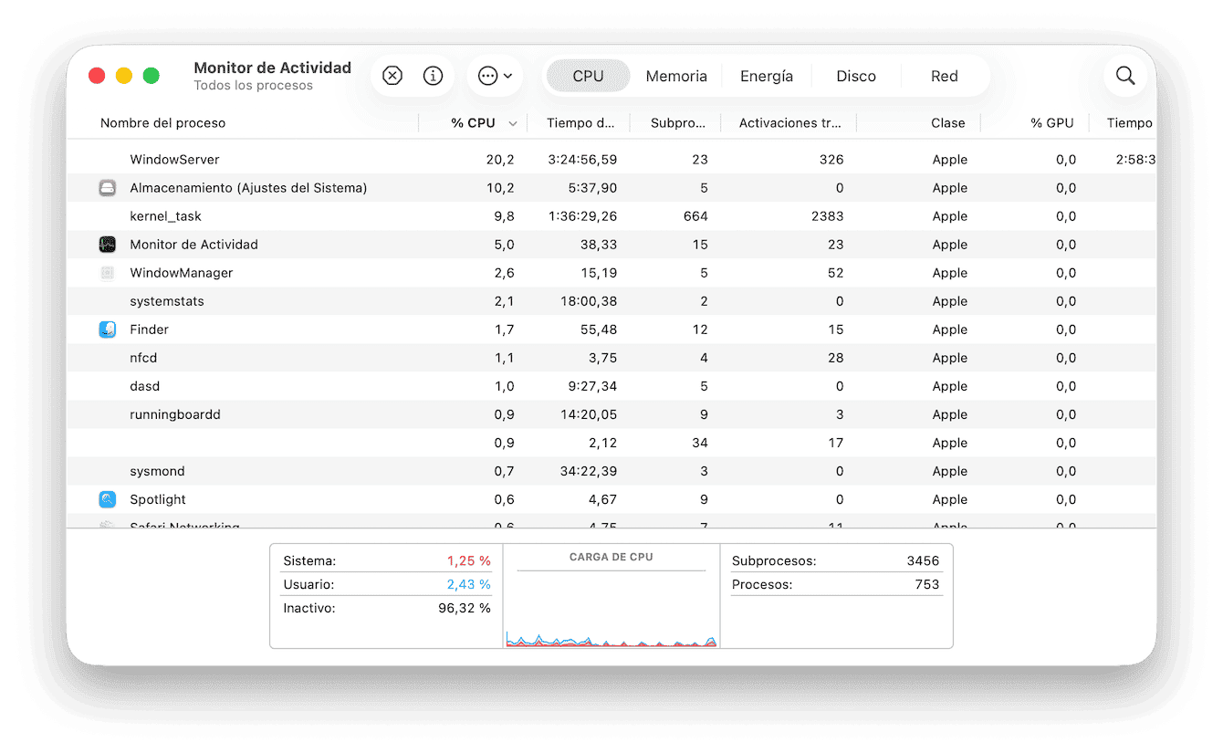Click the Almacenamiento (Ajustes del Sistema) row icon

pos(108,188)
